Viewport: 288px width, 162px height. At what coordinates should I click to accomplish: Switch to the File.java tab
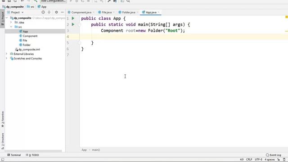pyautogui.click(x=105, y=12)
